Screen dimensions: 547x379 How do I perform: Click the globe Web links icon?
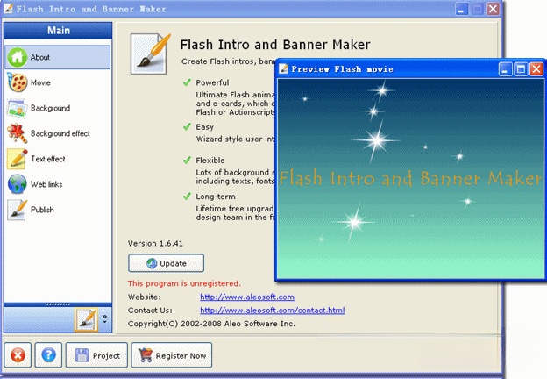coord(17,184)
